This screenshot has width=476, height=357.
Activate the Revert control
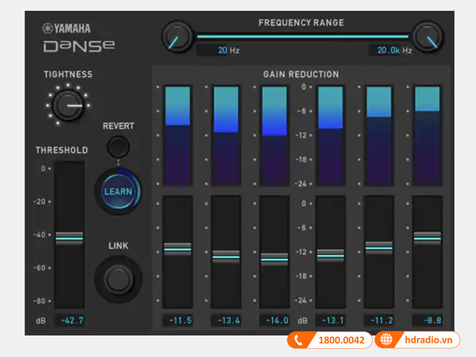point(117,146)
